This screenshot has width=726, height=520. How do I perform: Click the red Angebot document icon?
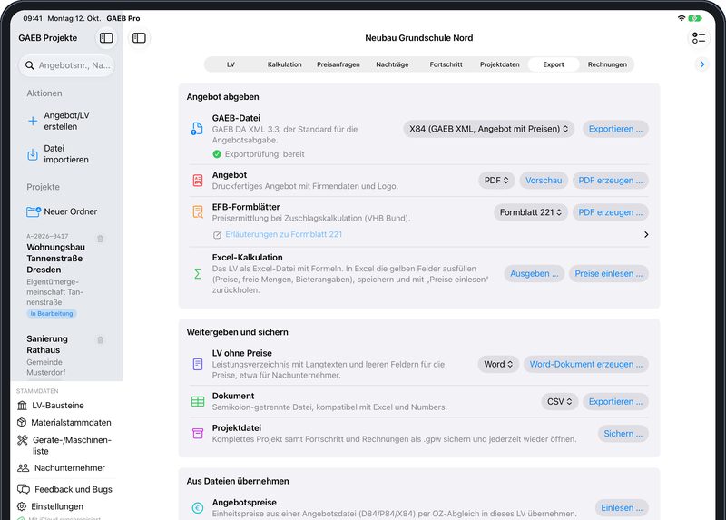click(x=198, y=180)
